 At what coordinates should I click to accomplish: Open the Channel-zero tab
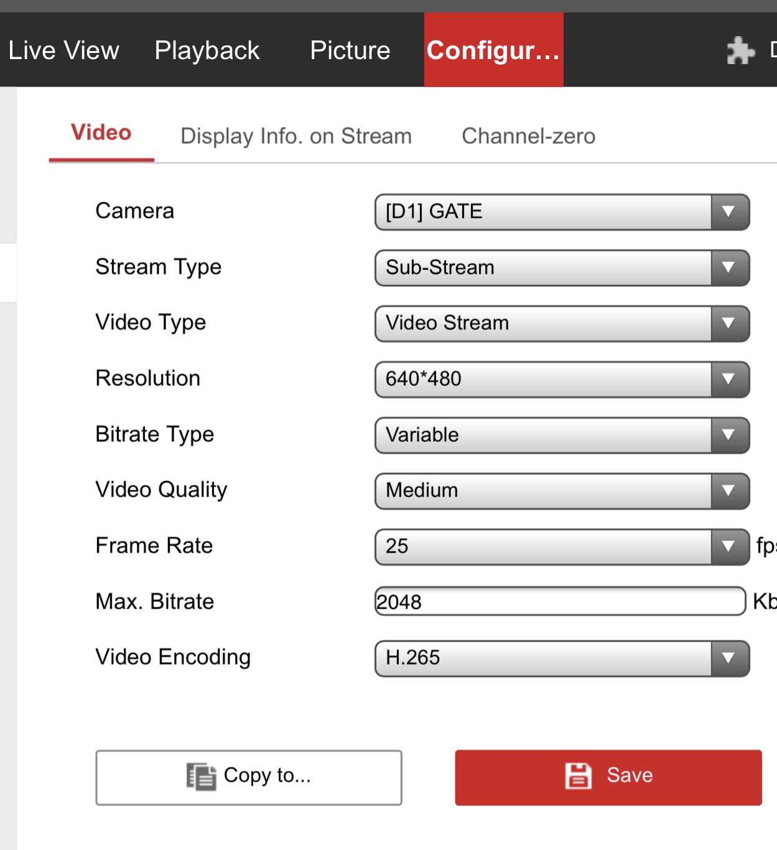(x=528, y=136)
